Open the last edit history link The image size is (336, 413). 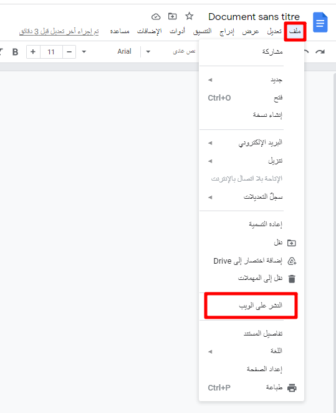(x=59, y=32)
